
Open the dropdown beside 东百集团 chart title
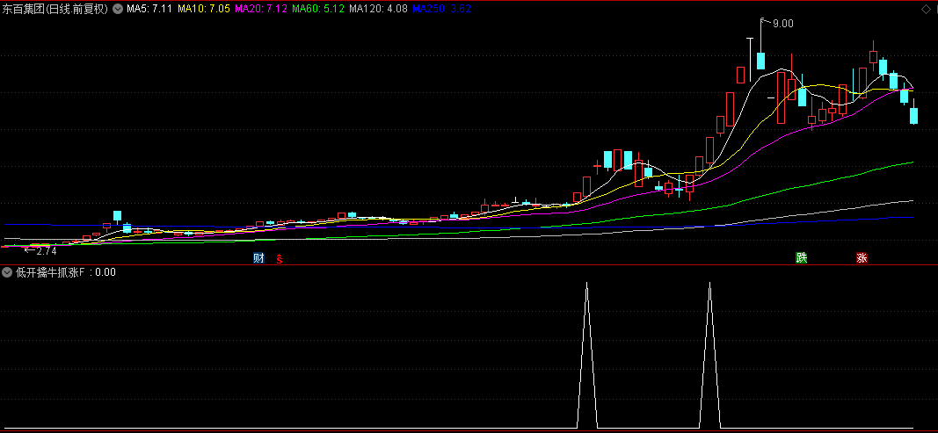(116, 9)
